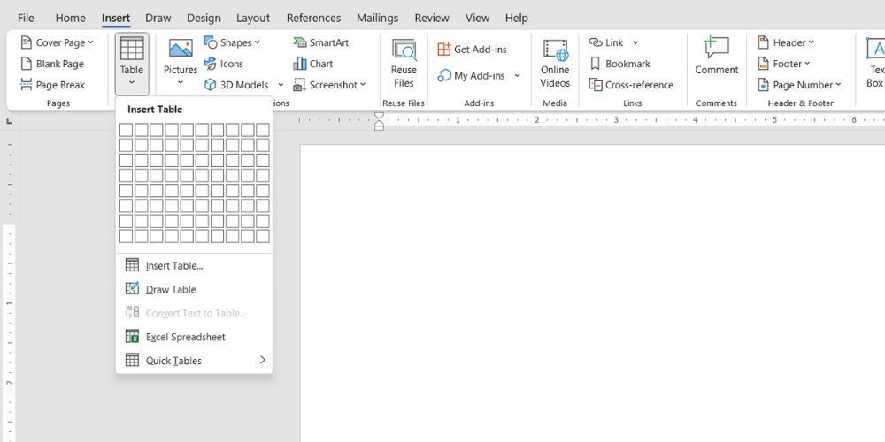
Task: Expand the 3D Models dropdown arrow
Action: click(x=281, y=85)
